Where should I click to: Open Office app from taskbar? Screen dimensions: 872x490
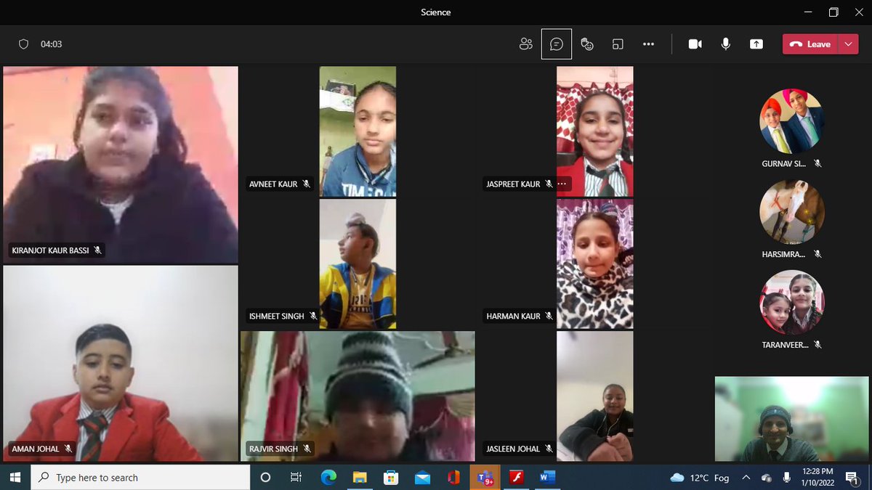453,477
